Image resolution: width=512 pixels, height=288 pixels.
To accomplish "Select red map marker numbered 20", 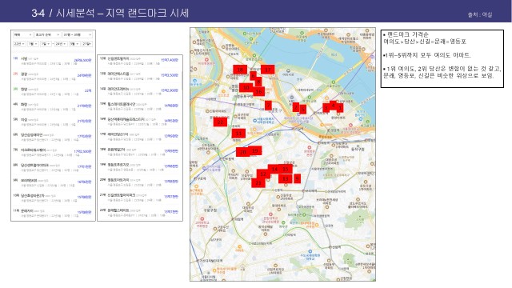I will [x=242, y=152].
